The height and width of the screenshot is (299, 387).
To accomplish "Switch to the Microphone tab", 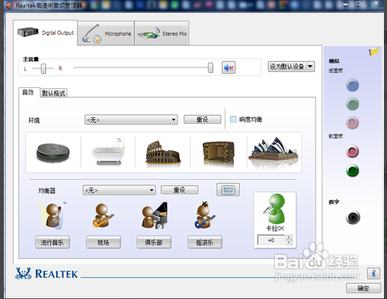I will tap(106, 33).
